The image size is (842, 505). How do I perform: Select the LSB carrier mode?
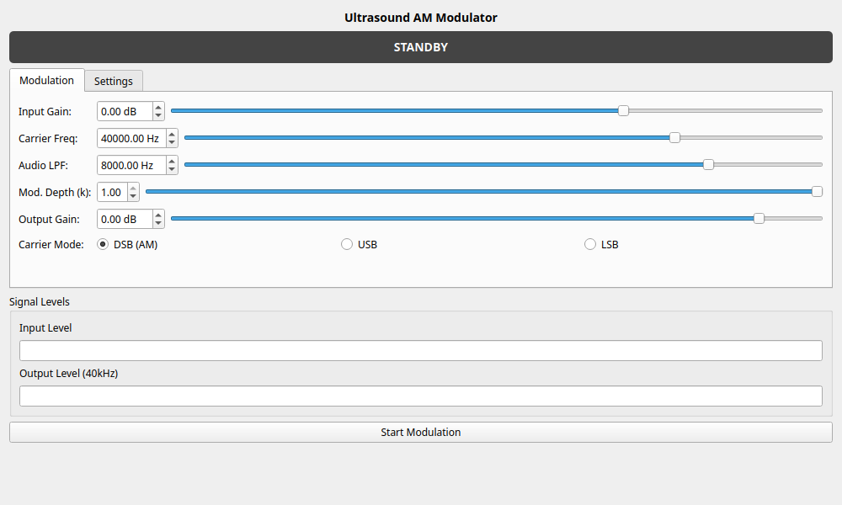[590, 243]
